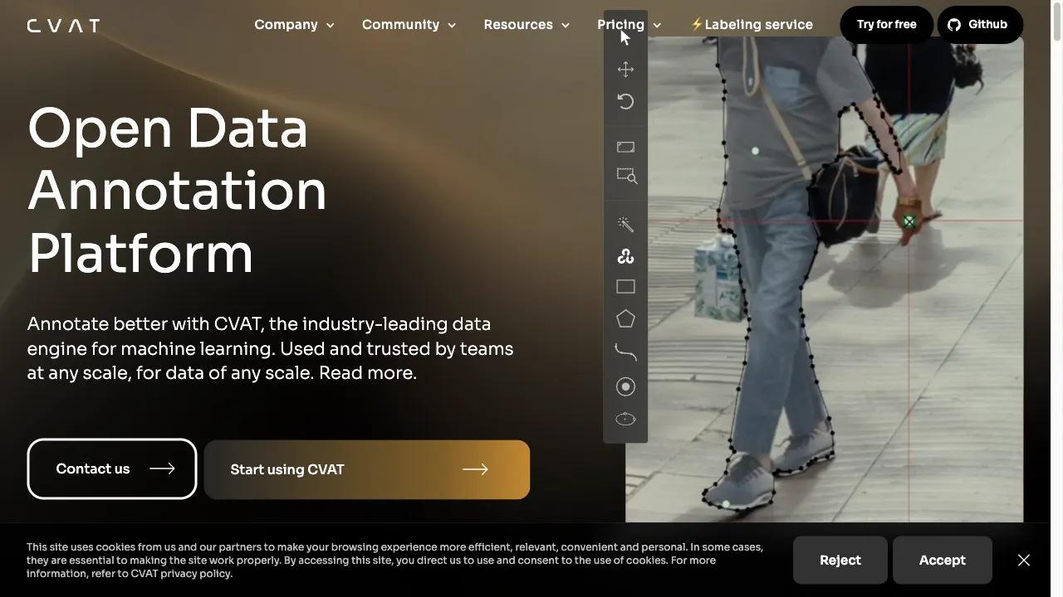
Task: Dismiss the cookie banner with X
Action: pyautogui.click(x=1024, y=561)
